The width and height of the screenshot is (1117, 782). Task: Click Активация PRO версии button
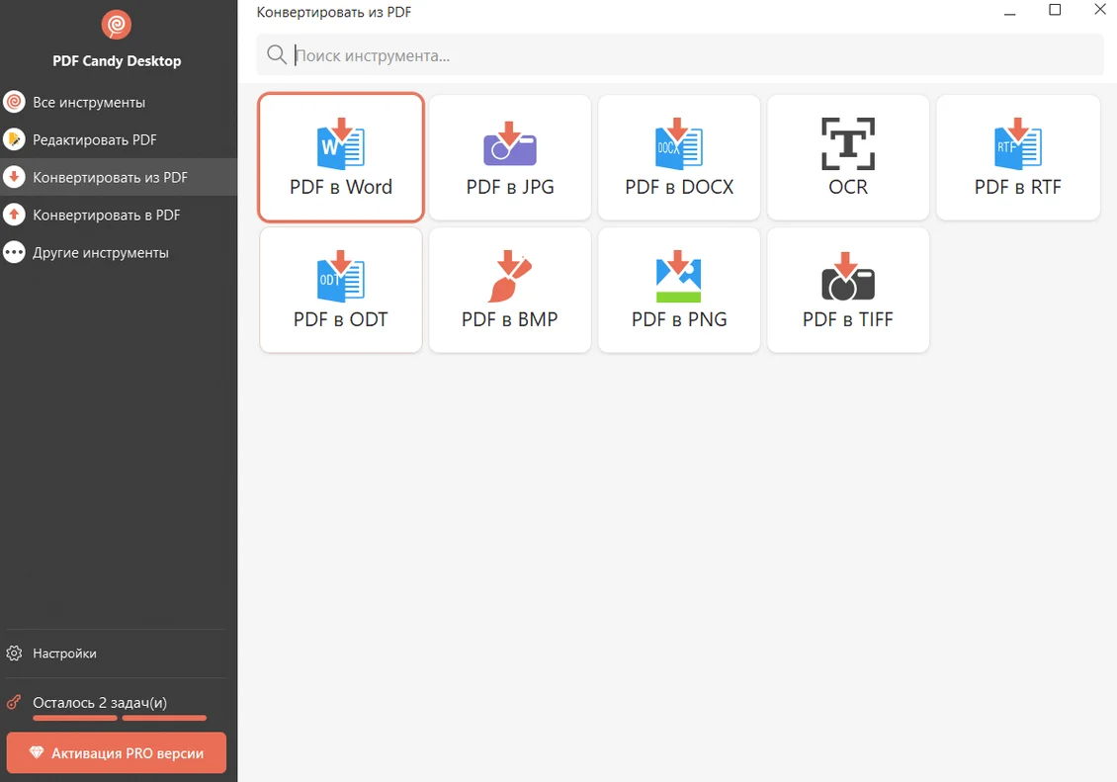point(116,752)
